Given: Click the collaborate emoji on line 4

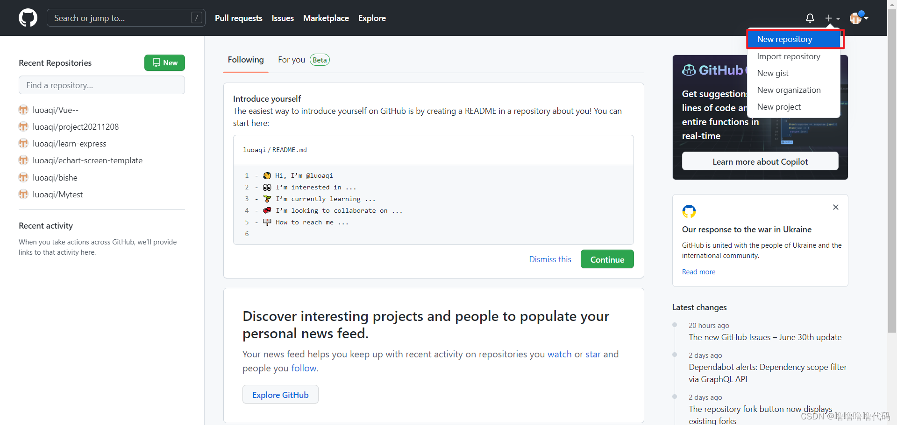Looking at the screenshot, I should pyautogui.click(x=267, y=210).
